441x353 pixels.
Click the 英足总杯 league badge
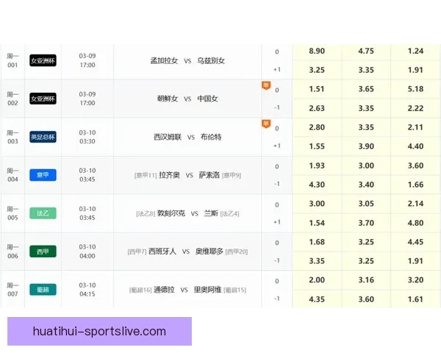(43, 137)
